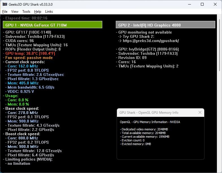This screenshot has width=222, height=173.
Task: Click the Eviction count: 0 line
Action: 132,140
